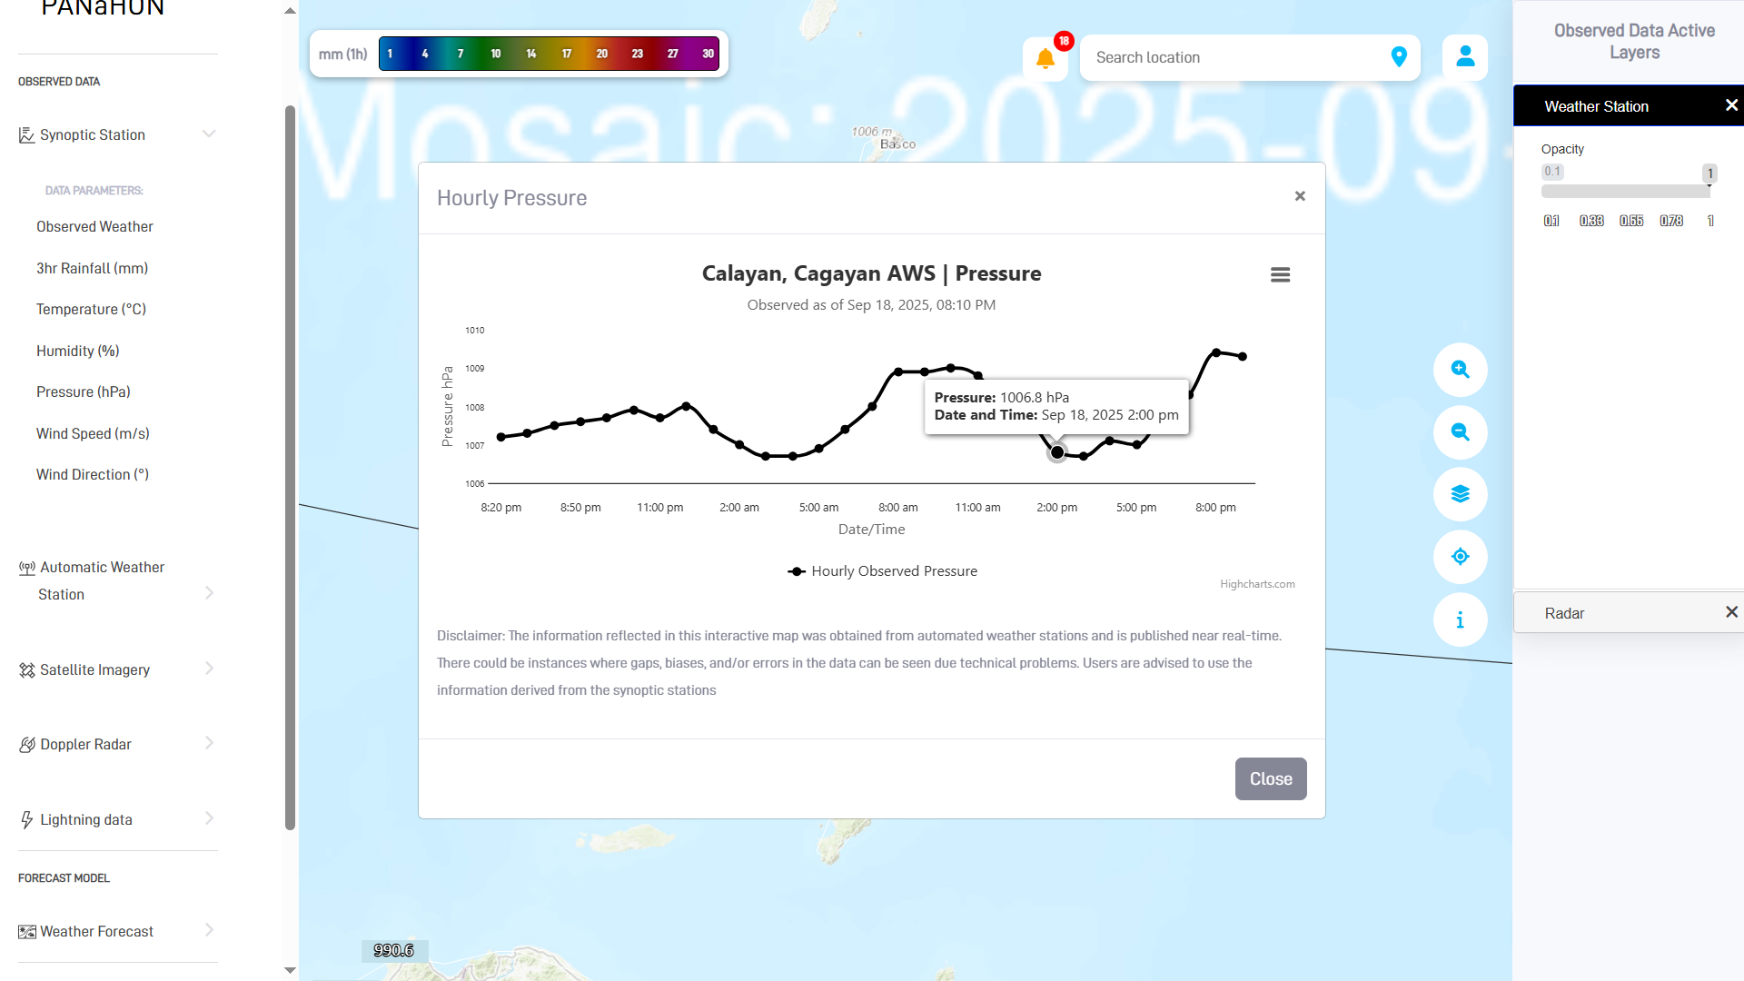Toggle the Hourly Observed Pressure legend series
Image resolution: width=1744 pixels, height=981 pixels.
(882, 571)
